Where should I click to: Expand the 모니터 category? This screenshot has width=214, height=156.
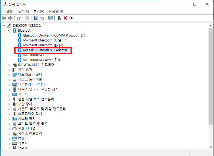click(x=9, y=95)
